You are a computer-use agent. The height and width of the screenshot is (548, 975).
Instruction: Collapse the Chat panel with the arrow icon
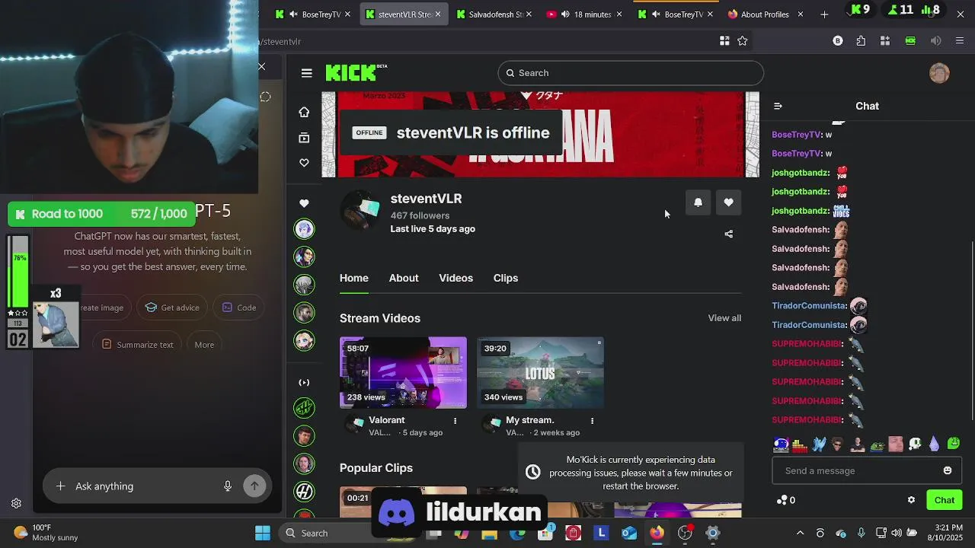778,106
